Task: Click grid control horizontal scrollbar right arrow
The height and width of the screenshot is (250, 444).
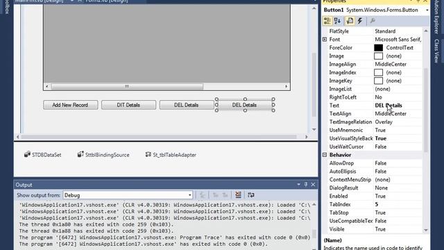Action: point(287,86)
